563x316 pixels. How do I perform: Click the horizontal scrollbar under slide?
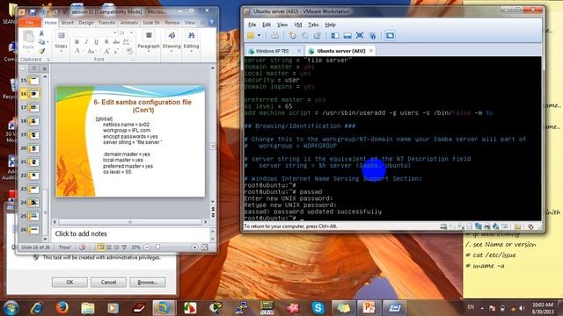(x=130, y=222)
